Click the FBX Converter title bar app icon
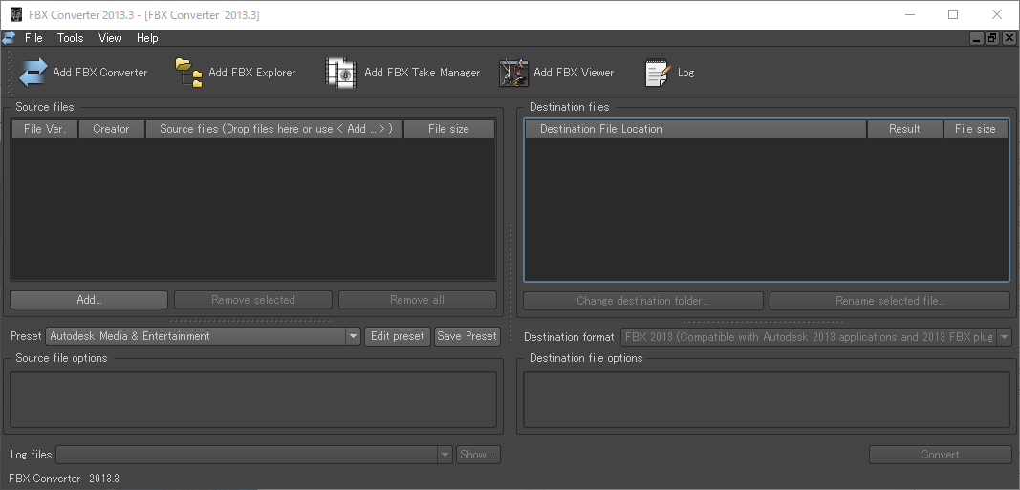Image resolution: width=1020 pixels, height=490 pixels. pyautogui.click(x=16, y=14)
